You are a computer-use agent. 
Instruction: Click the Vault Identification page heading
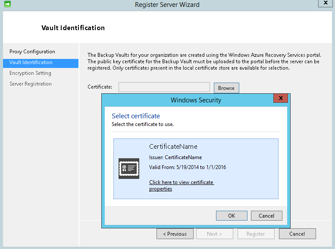pos(73,28)
